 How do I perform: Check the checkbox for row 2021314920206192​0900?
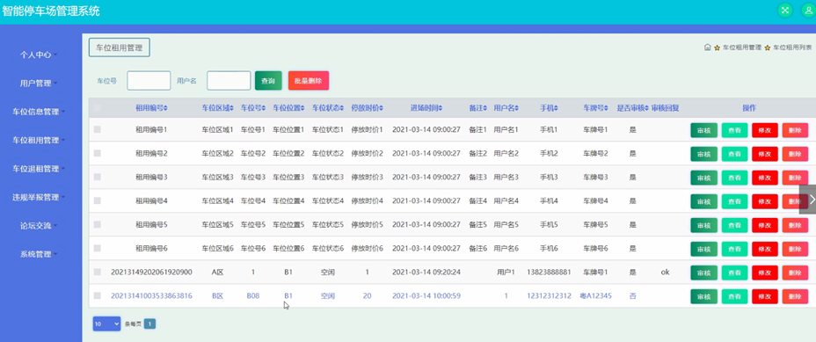click(98, 272)
